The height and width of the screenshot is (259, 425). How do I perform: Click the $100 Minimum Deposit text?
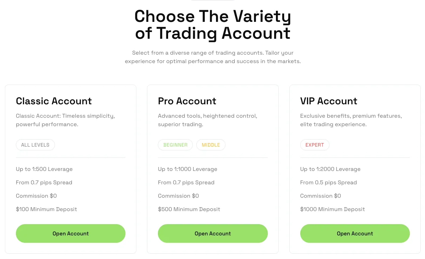click(x=47, y=209)
